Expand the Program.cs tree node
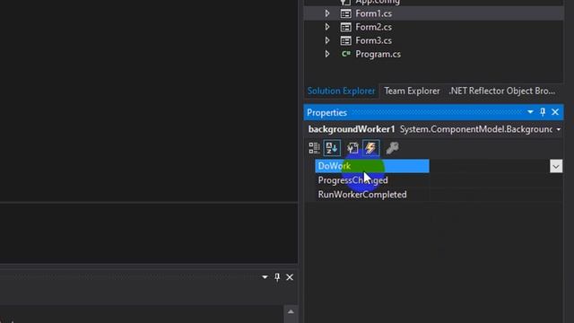This screenshot has width=574, height=323. (x=327, y=54)
